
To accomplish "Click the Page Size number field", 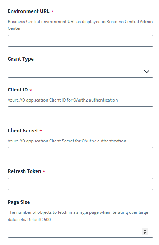I will [x=80, y=232].
